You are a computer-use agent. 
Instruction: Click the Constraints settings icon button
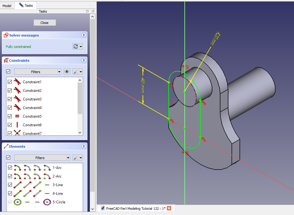point(76,72)
